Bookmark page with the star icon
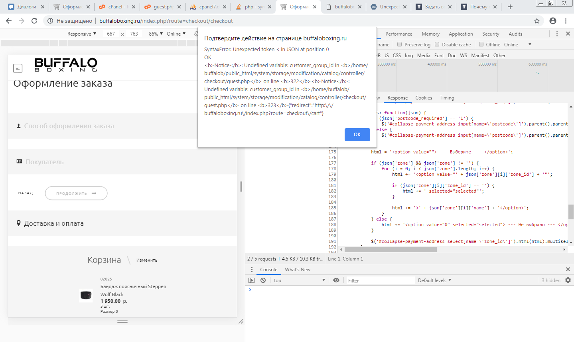The image size is (574, 342). 537,21
